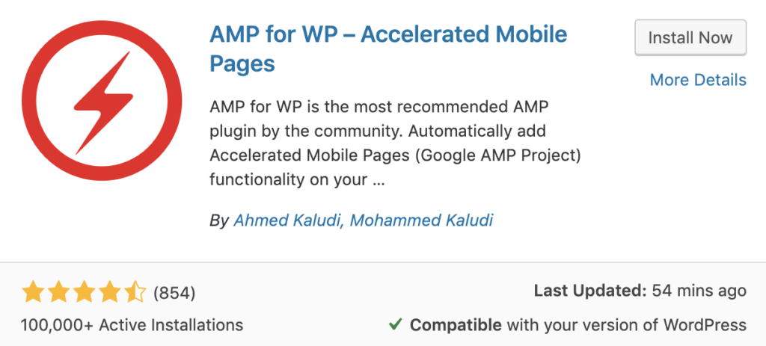Click the bold Compatible word
This screenshot has height=346, width=766.
456,325
